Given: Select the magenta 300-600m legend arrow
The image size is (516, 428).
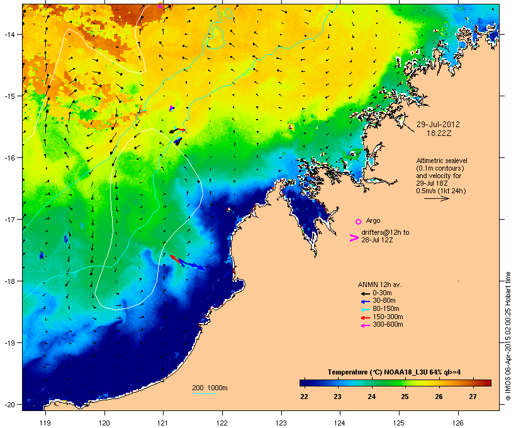Looking at the screenshot, I should coord(365,325).
